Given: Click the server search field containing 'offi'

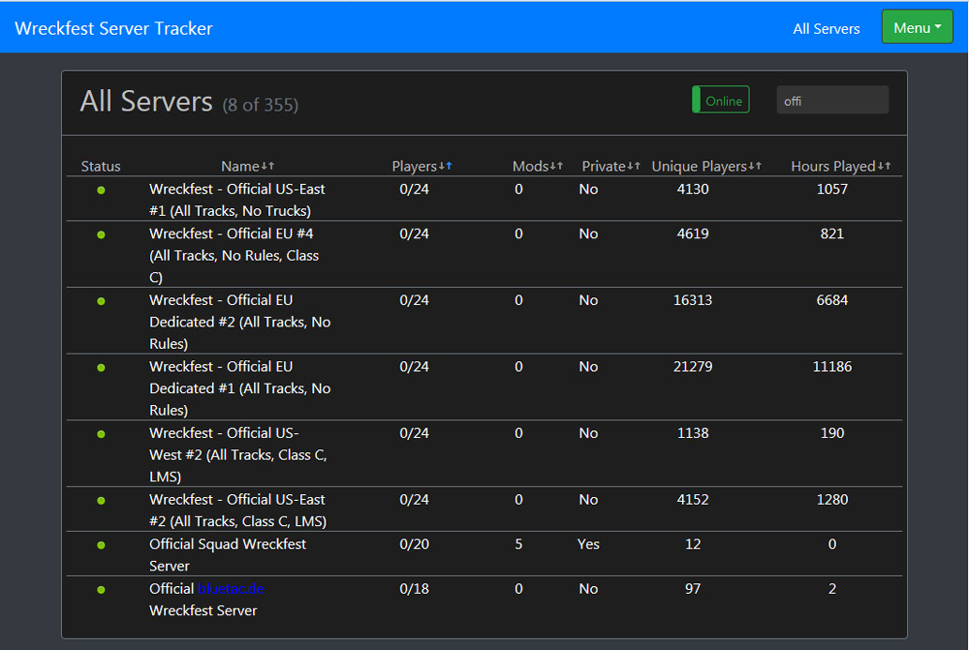Looking at the screenshot, I should click(832, 100).
